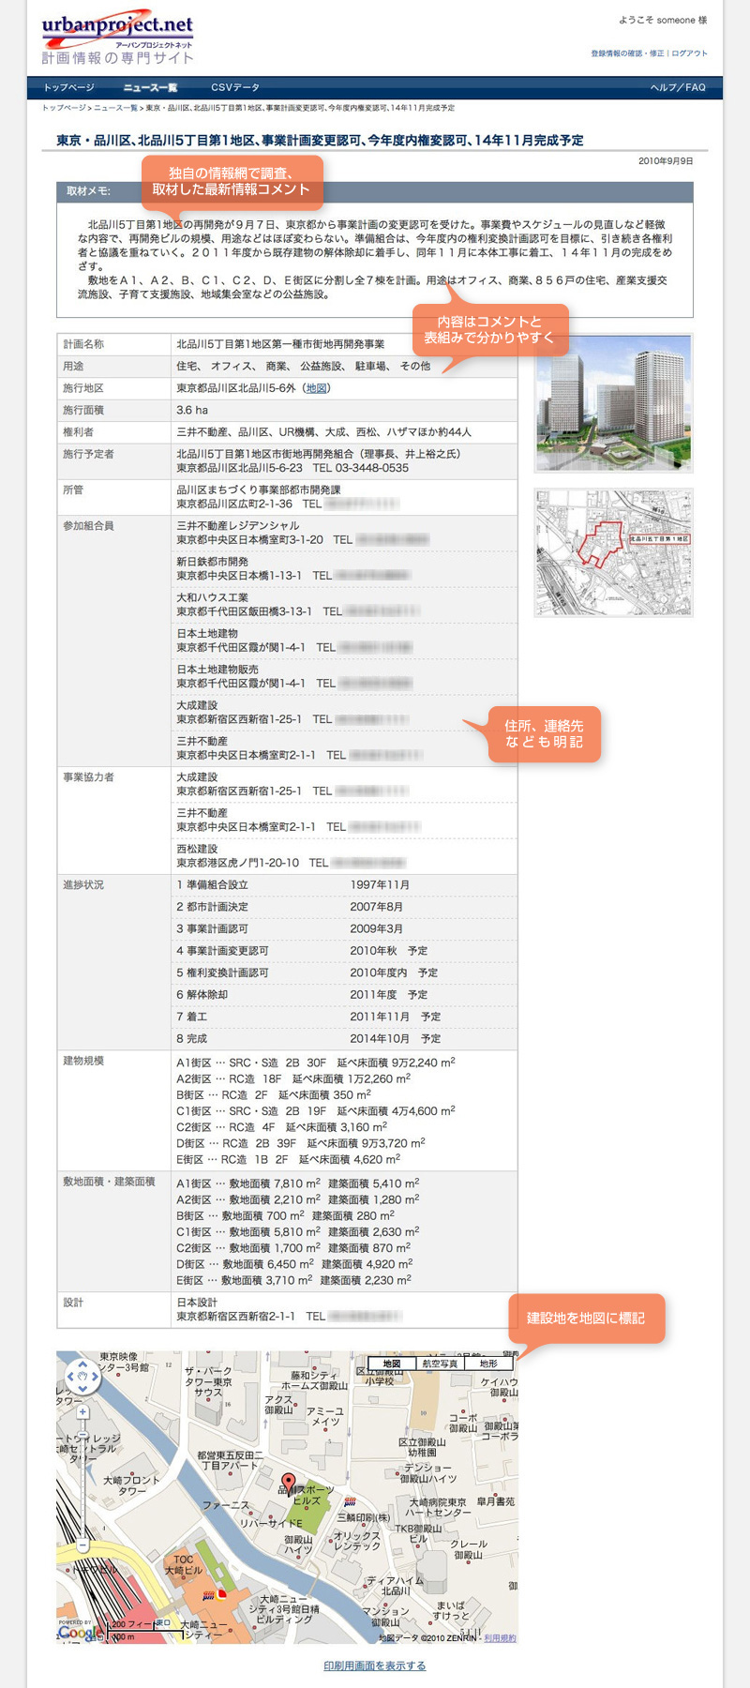Switch map to 航空写真 view
This screenshot has width=750, height=1688.
pos(440,1364)
